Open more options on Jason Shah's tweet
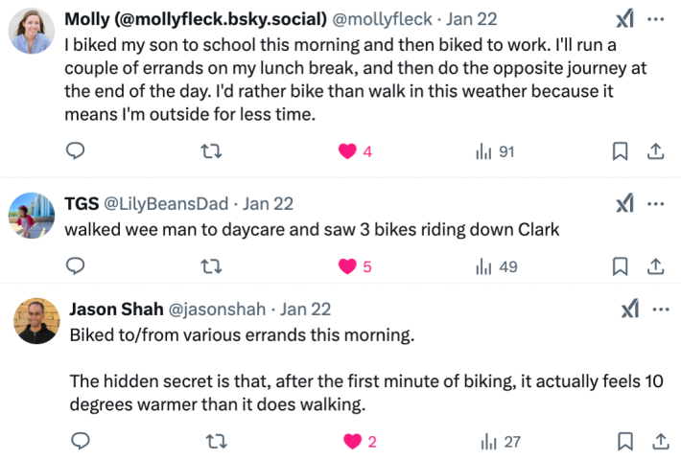The height and width of the screenshot is (460, 681). [661, 309]
